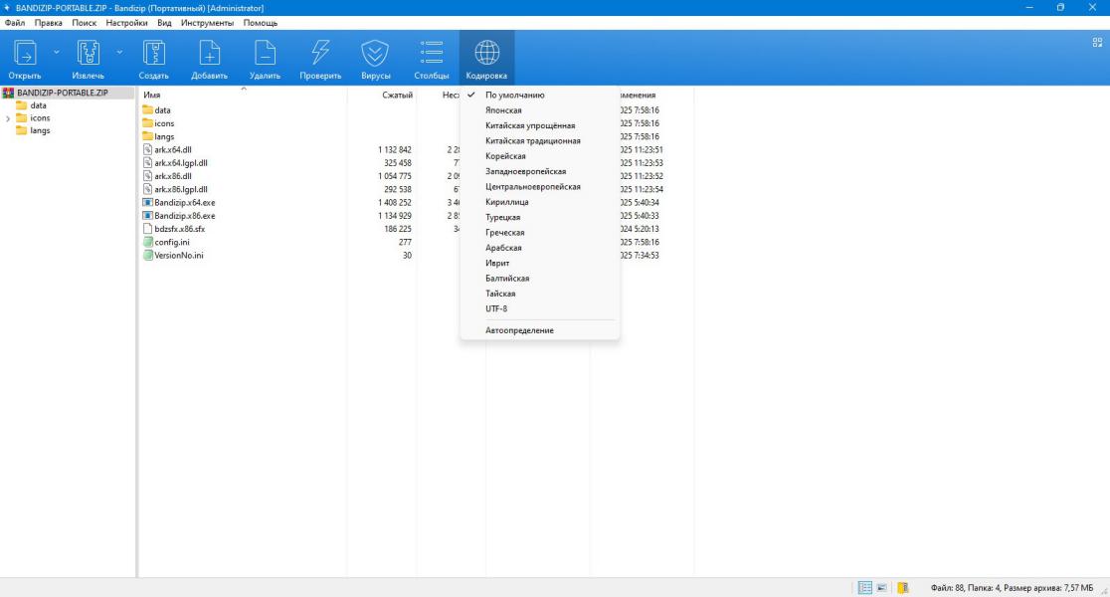Click Автоопределение in the encoding menu
The image size is (1110, 597).
[x=539, y=330]
